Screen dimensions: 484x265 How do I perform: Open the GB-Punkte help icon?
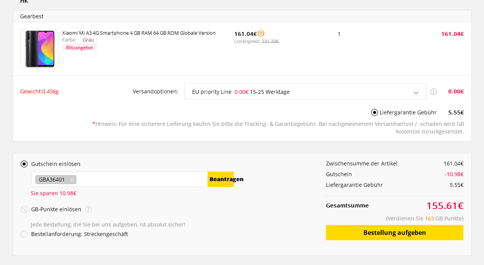88,209
